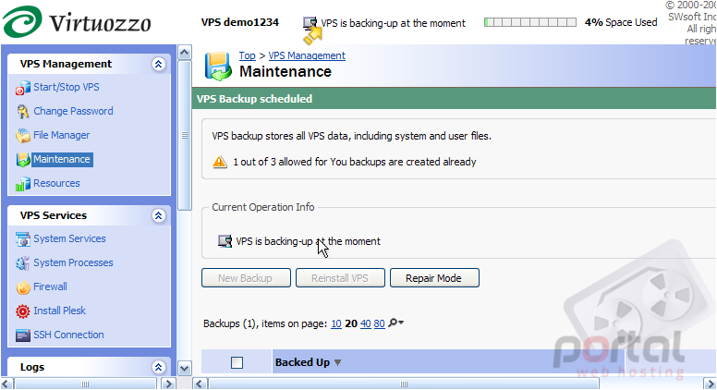Viewport: 717px width, 390px height.
Task: Click the Change Password keys icon
Action: point(23,112)
